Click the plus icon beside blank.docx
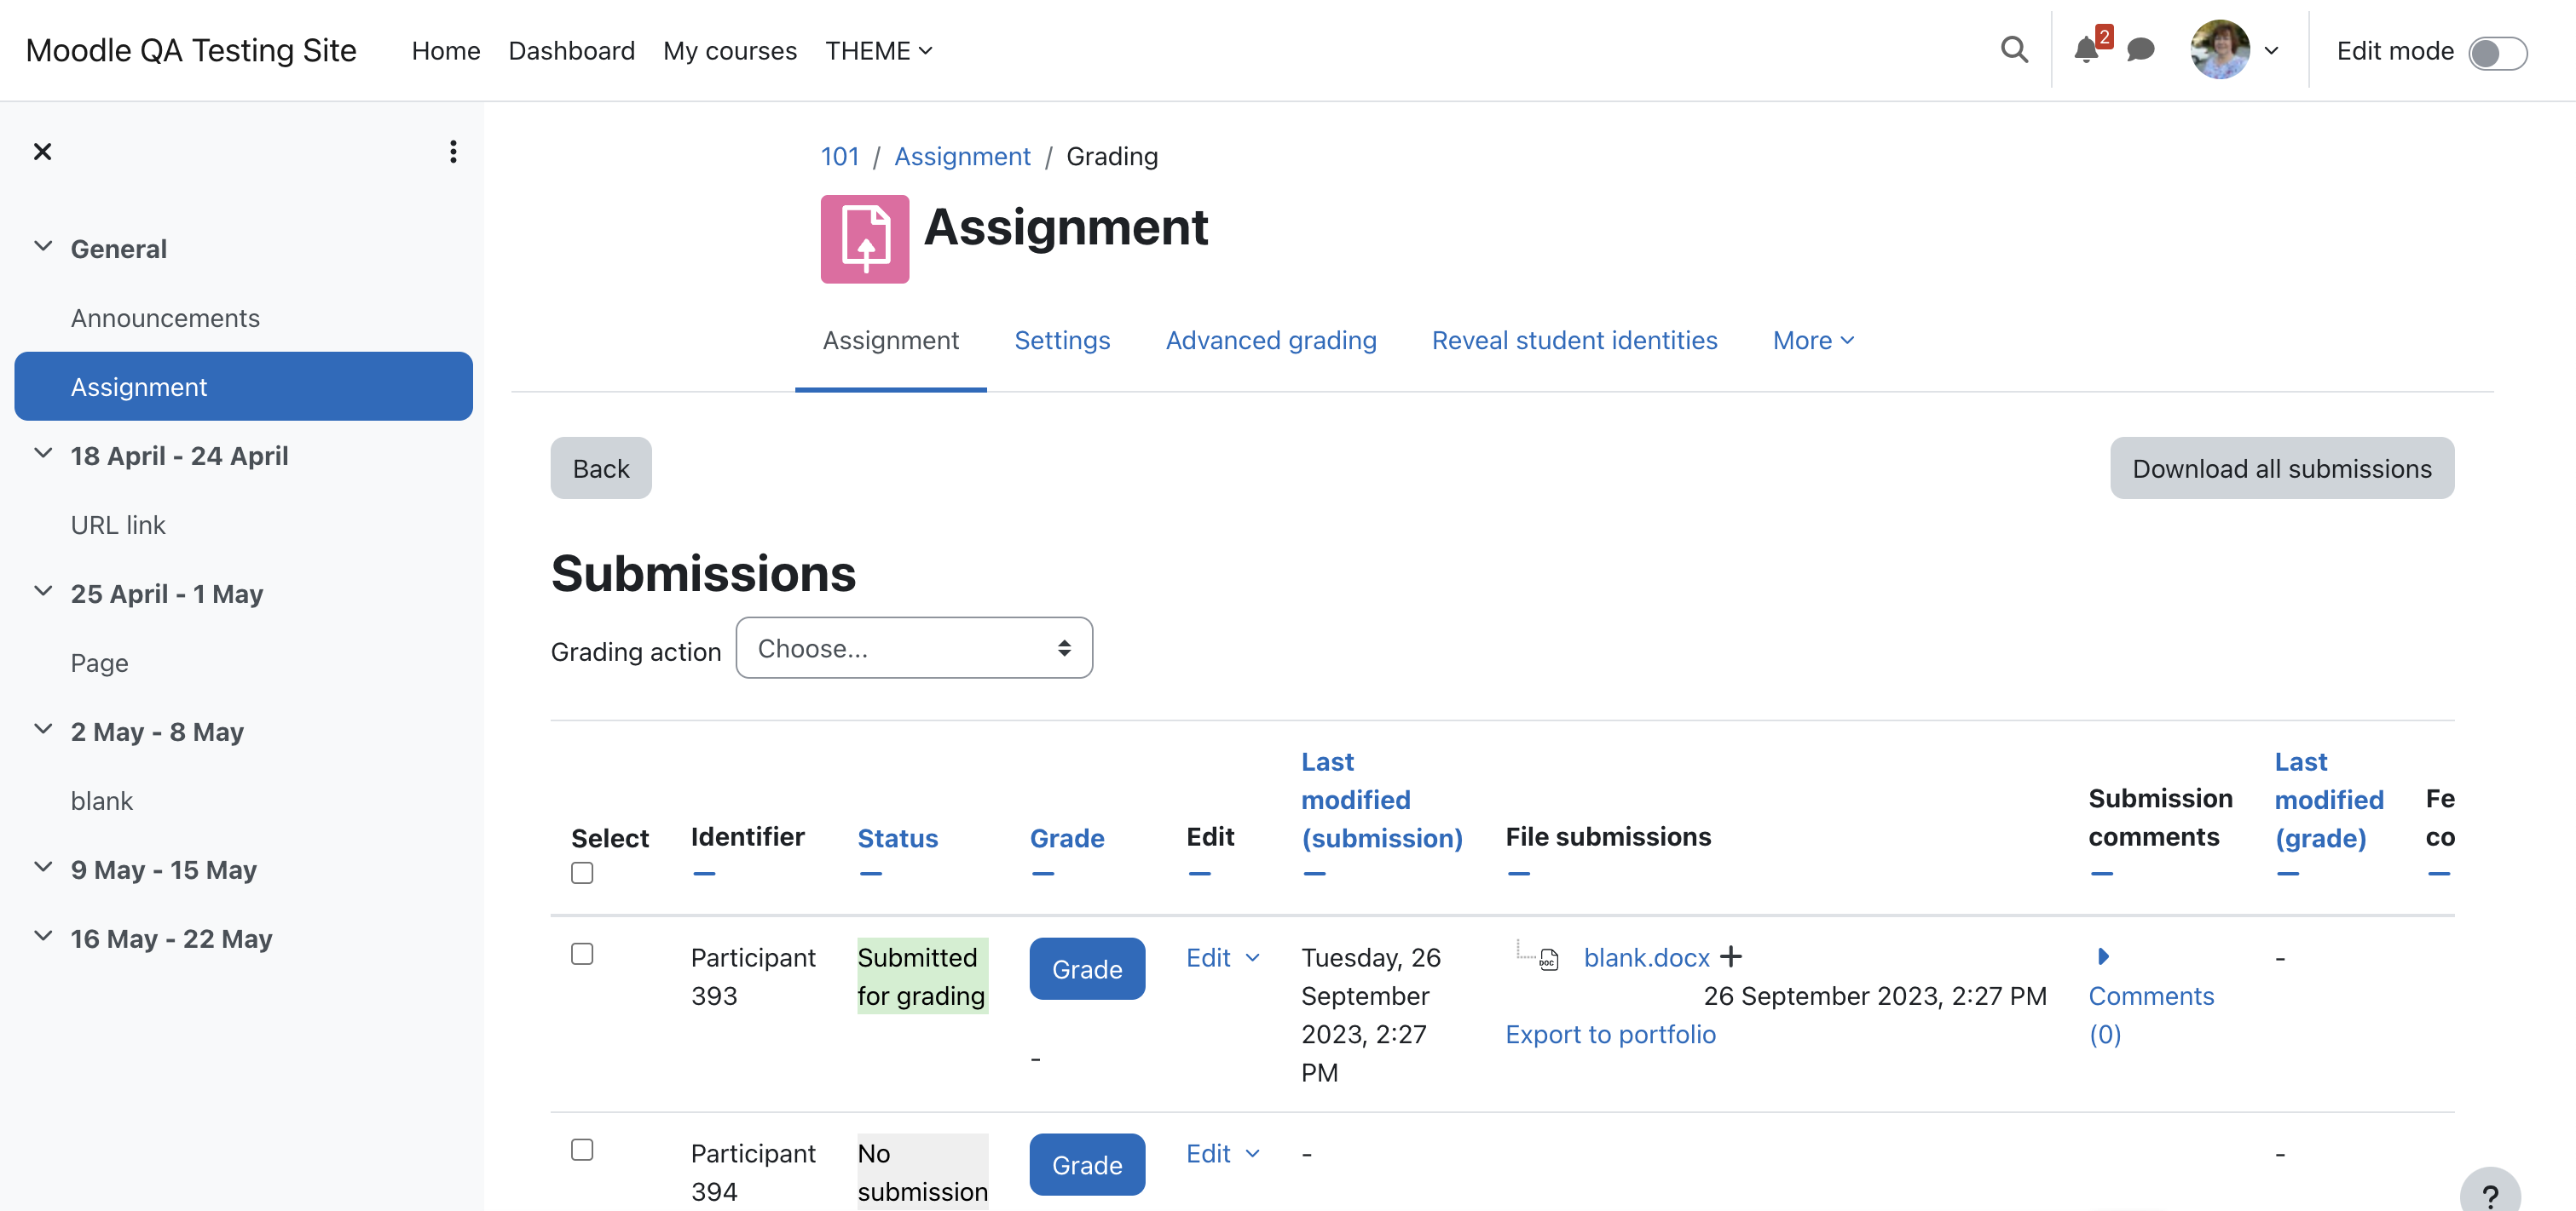The width and height of the screenshot is (2576, 1211). (x=1731, y=957)
